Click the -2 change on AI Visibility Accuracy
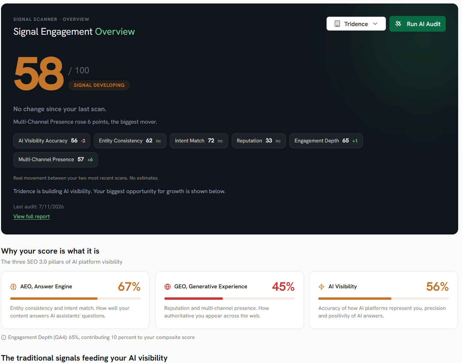 click(83, 141)
